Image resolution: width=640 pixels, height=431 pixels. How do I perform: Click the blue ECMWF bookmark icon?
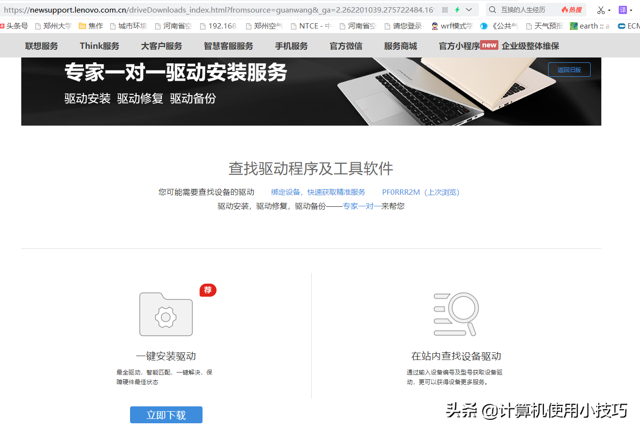[622, 26]
